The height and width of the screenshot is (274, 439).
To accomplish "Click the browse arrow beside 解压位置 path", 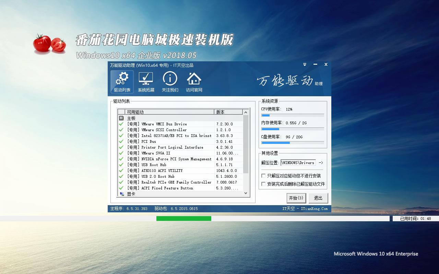I will tap(321, 163).
